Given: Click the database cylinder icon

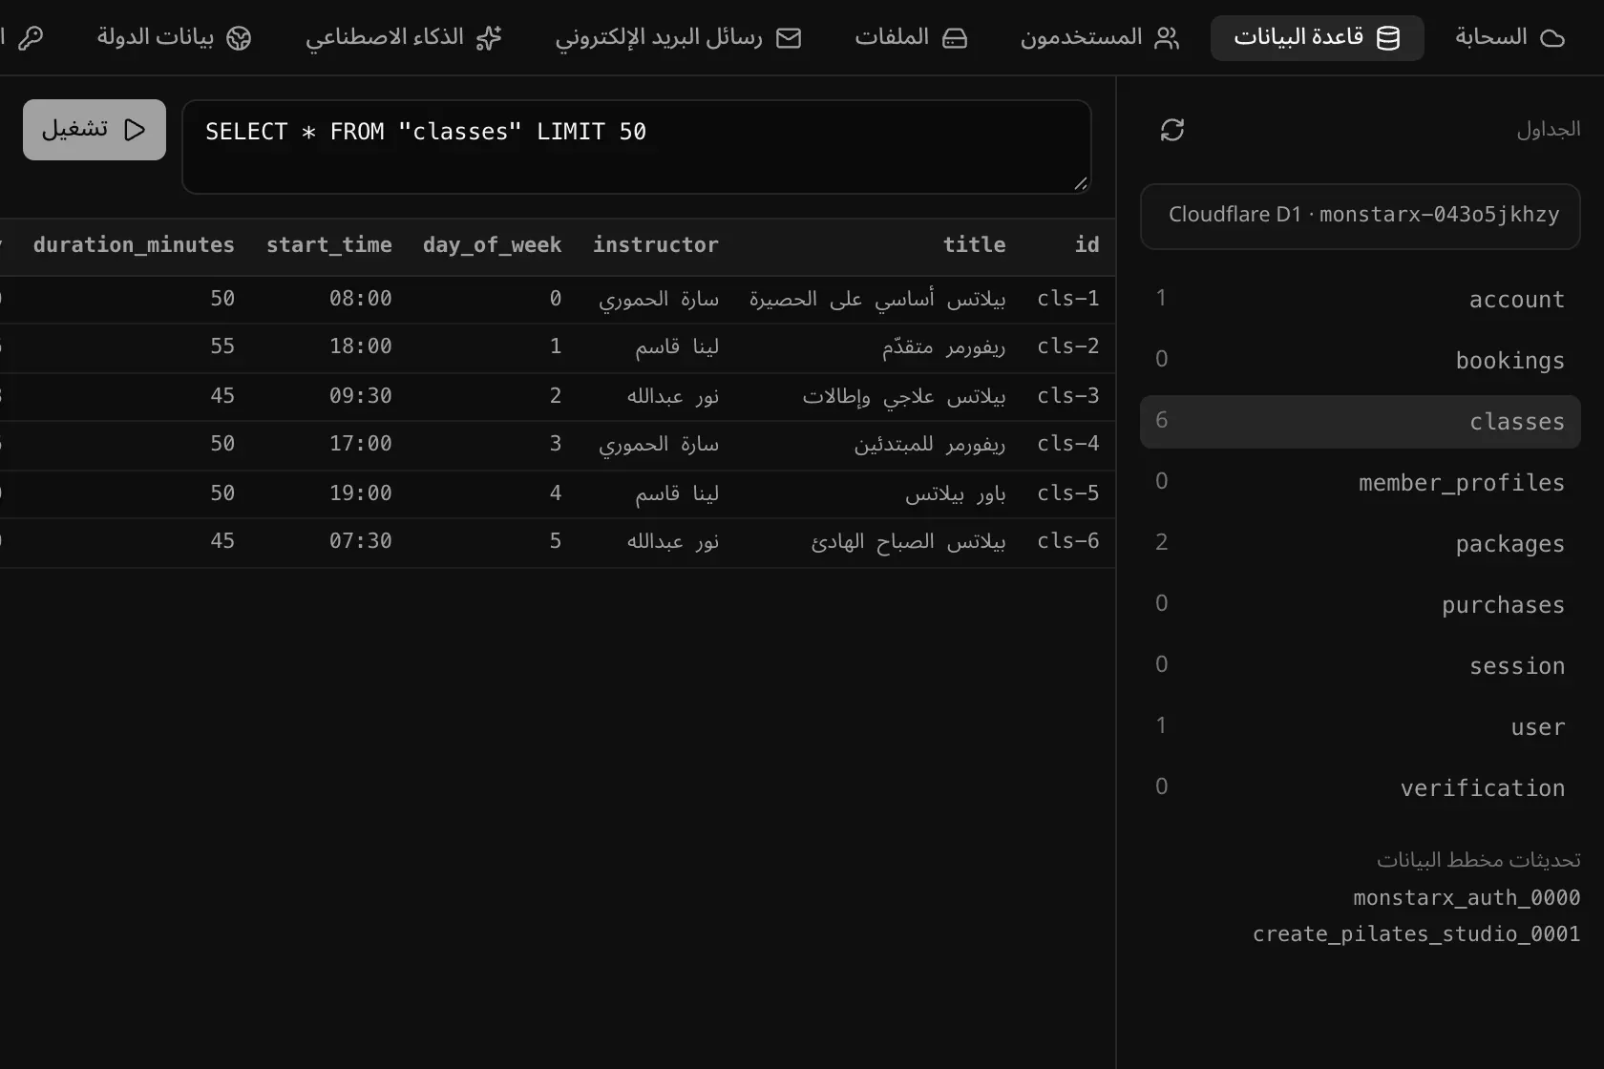Looking at the screenshot, I should coord(1388,38).
